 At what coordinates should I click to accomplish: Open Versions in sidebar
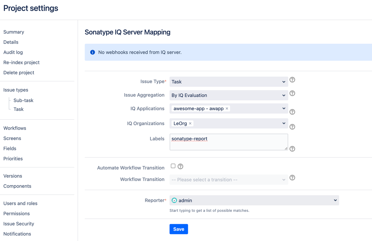tap(13, 176)
